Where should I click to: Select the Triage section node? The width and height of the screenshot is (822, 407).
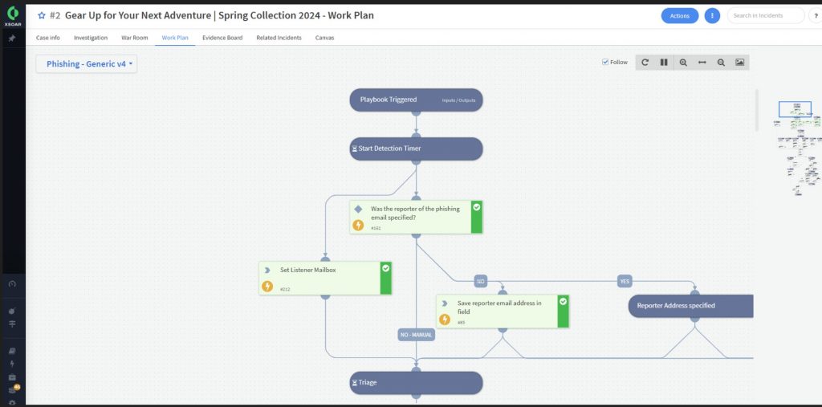[416, 383]
